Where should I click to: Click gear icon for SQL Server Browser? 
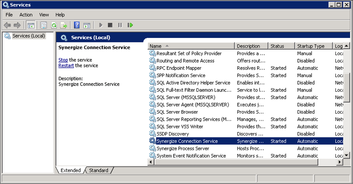tap(152, 112)
